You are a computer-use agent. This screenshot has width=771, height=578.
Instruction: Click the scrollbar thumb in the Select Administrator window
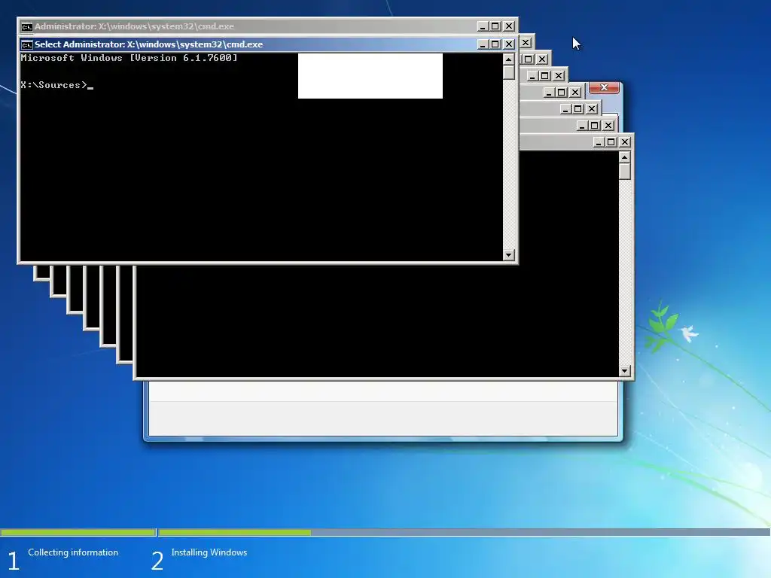click(x=509, y=72)
